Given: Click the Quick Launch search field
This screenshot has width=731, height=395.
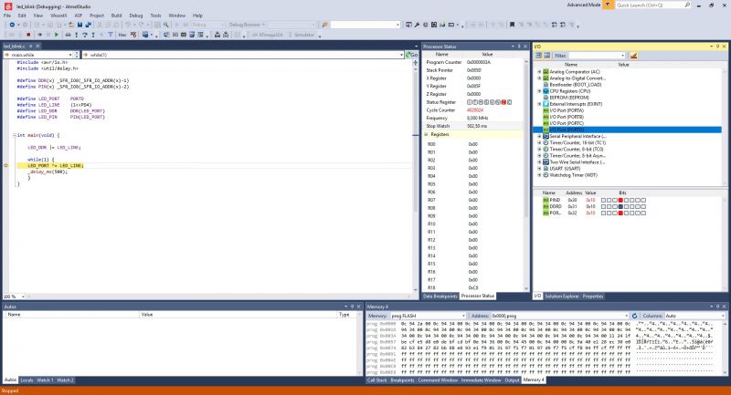Looking at the screenshot, I should [x=650, y=5].
